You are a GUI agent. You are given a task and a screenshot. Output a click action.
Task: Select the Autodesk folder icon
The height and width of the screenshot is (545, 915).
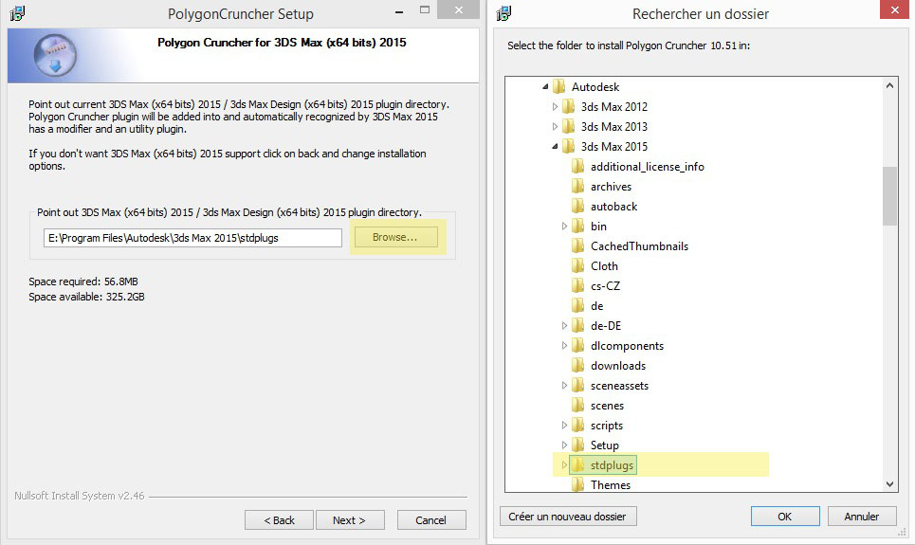coord(559,87)
